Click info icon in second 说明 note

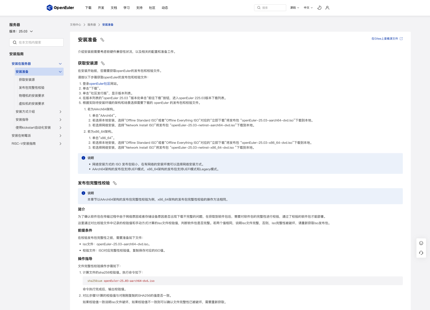tap(83, 193)
